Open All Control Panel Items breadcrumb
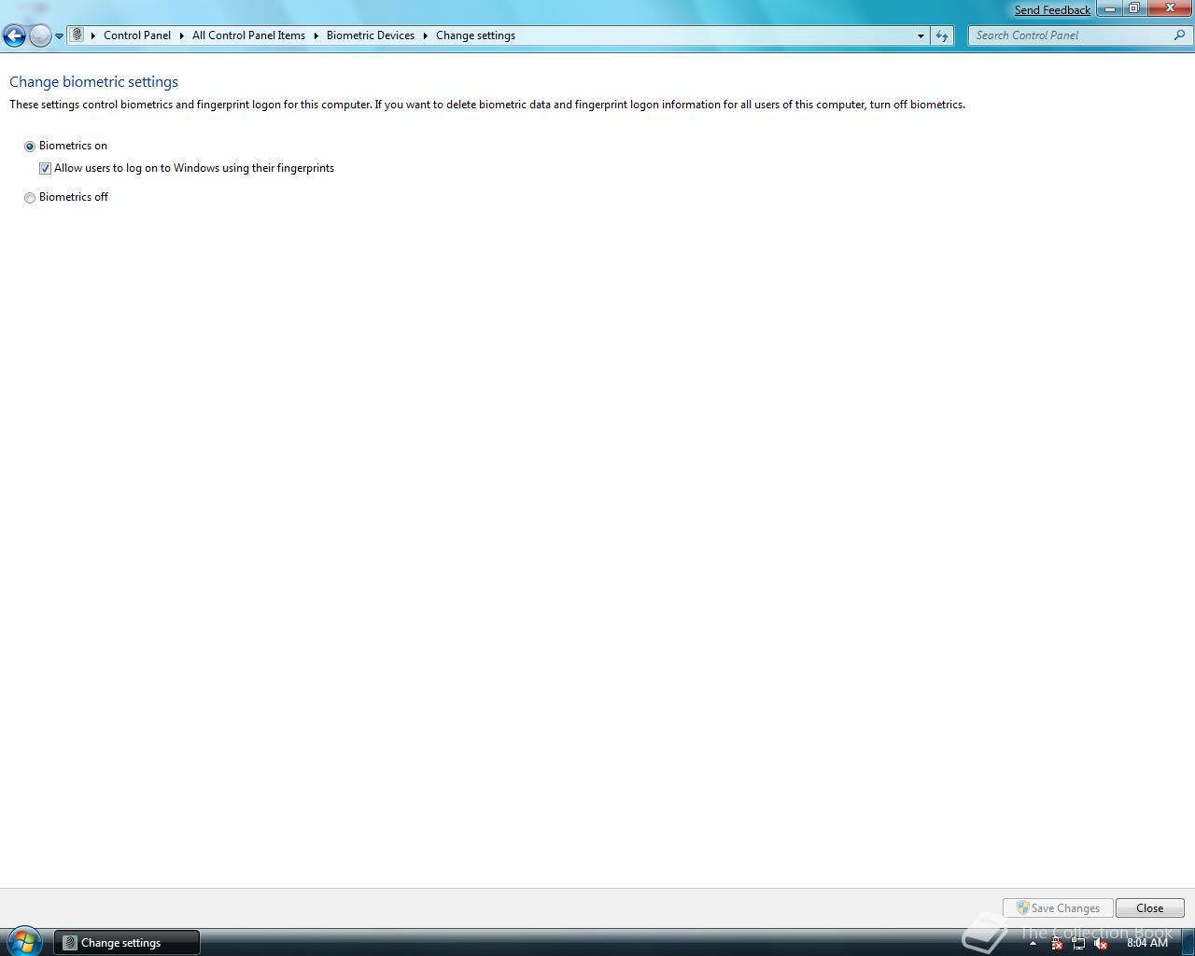1195x956 pixels. tap(248, 35)
